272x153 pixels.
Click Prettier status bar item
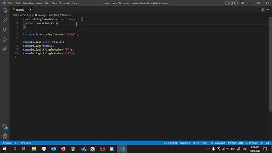point(251,143)
